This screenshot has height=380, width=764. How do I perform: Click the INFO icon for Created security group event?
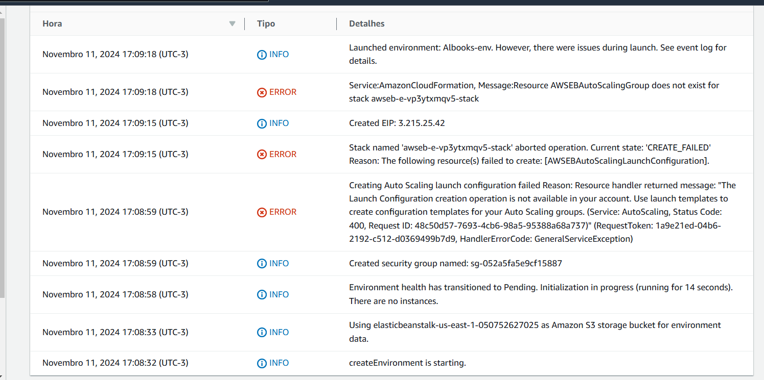click(262, 264)
